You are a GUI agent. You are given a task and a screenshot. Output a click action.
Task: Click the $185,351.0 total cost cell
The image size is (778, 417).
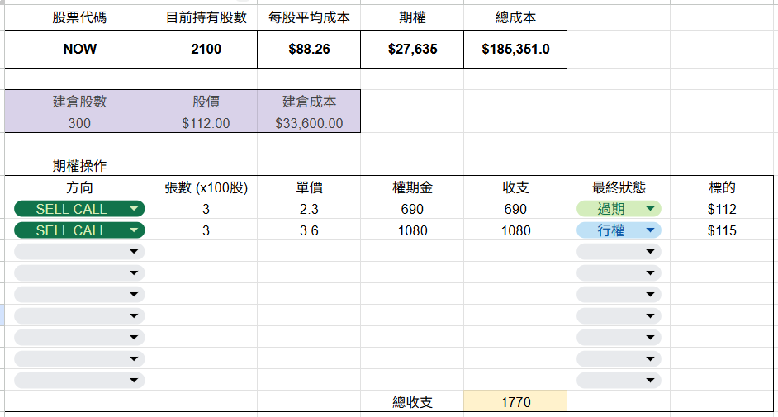click(515, 49)
